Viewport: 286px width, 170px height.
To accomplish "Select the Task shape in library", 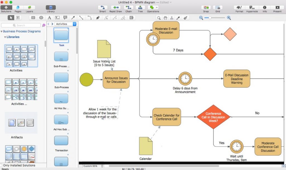I will coord(61,35).
